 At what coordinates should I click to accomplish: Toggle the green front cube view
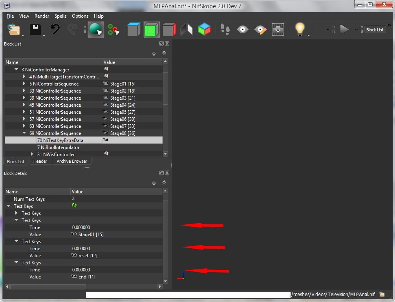151,30
